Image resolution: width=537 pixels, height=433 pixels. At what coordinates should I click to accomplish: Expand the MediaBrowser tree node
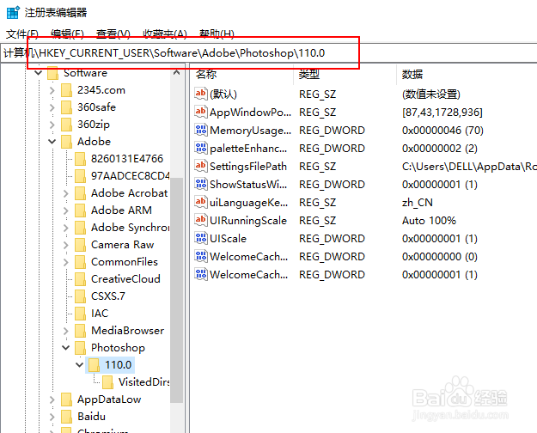coord(66,331)
